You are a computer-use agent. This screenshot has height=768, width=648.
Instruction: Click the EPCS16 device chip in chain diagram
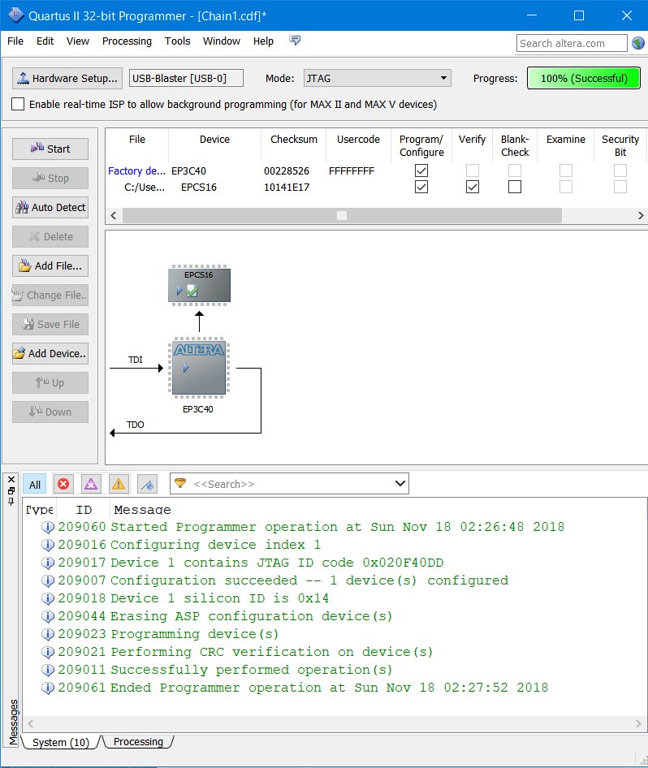(199, 285)
